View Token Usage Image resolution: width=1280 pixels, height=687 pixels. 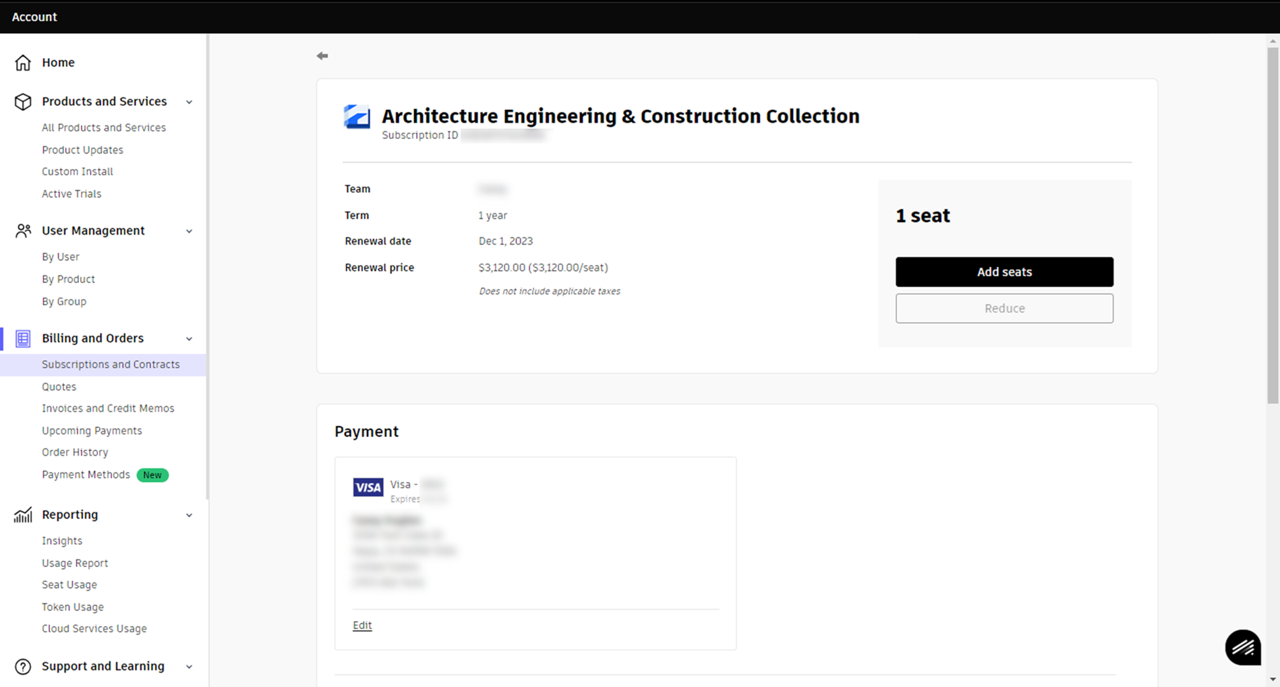point(73,607)
